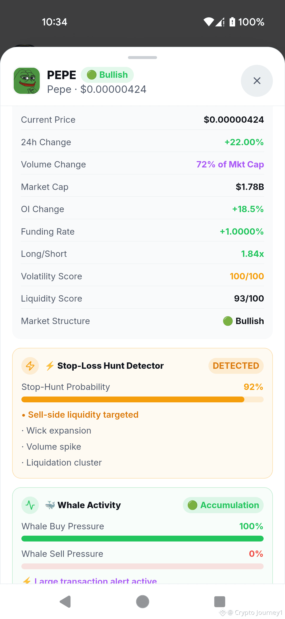The image size is (285, 619).
Task: Tap the battery status icon
Action: 232,22
